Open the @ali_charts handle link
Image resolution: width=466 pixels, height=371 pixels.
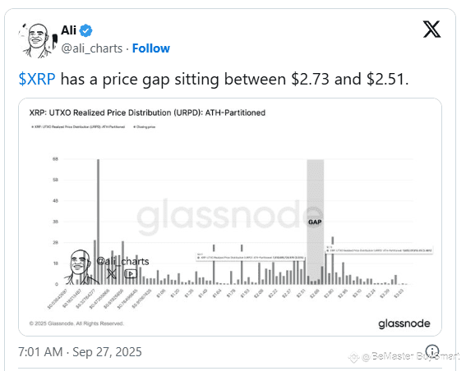[92, 48]
